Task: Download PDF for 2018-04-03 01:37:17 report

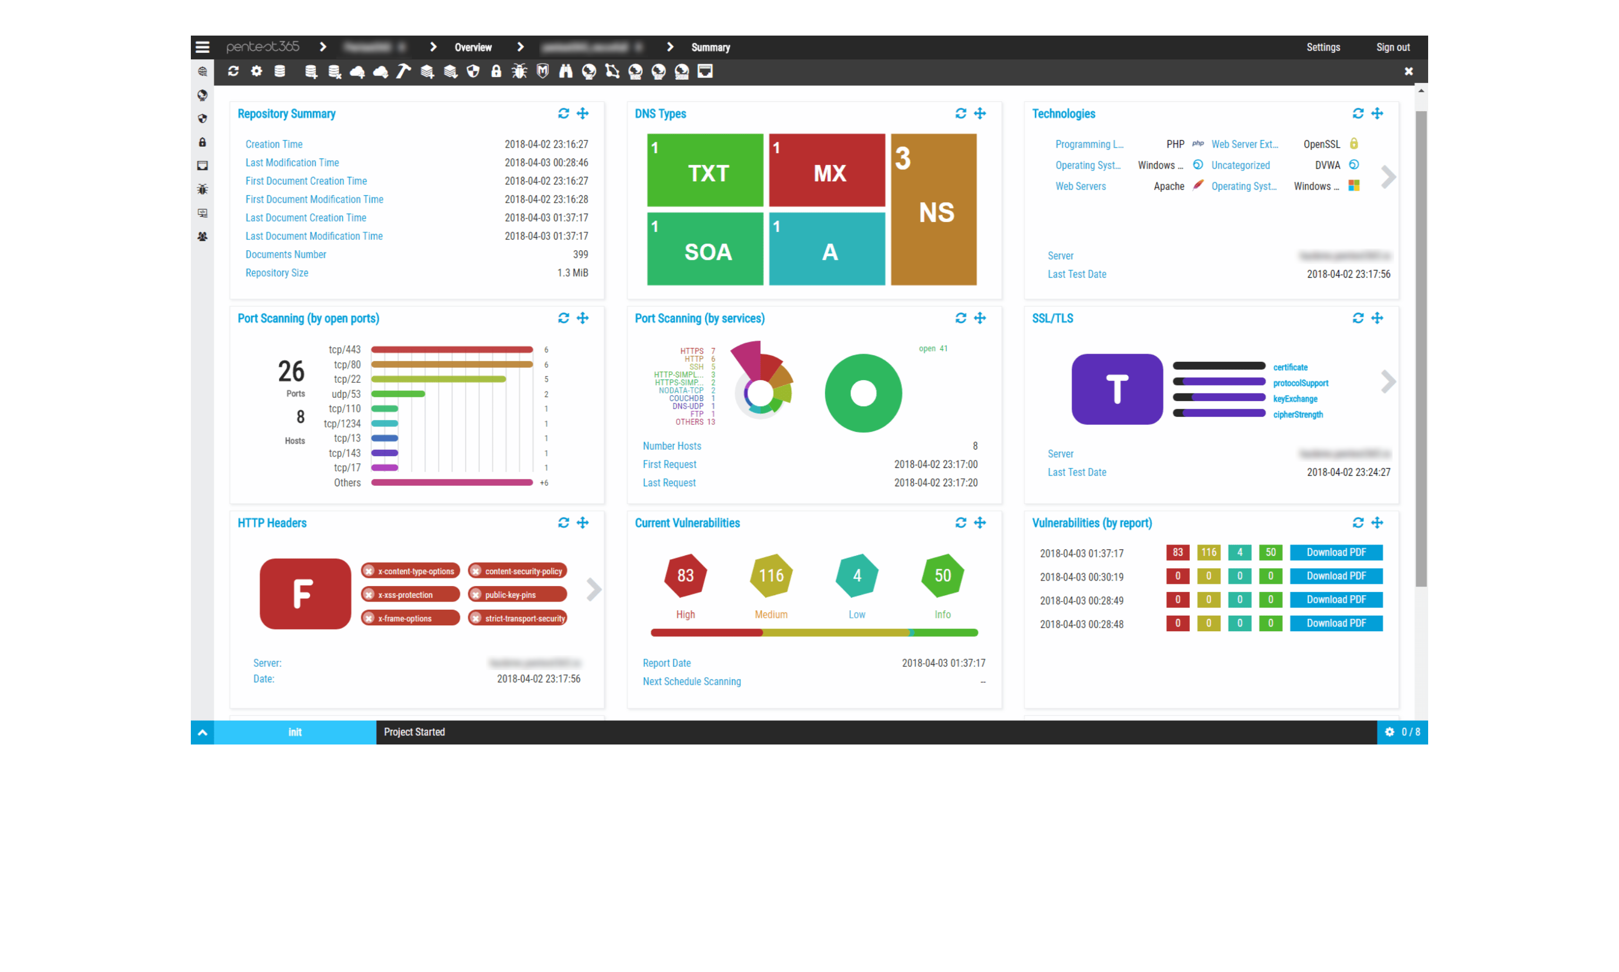Action: coord(1335,552)
